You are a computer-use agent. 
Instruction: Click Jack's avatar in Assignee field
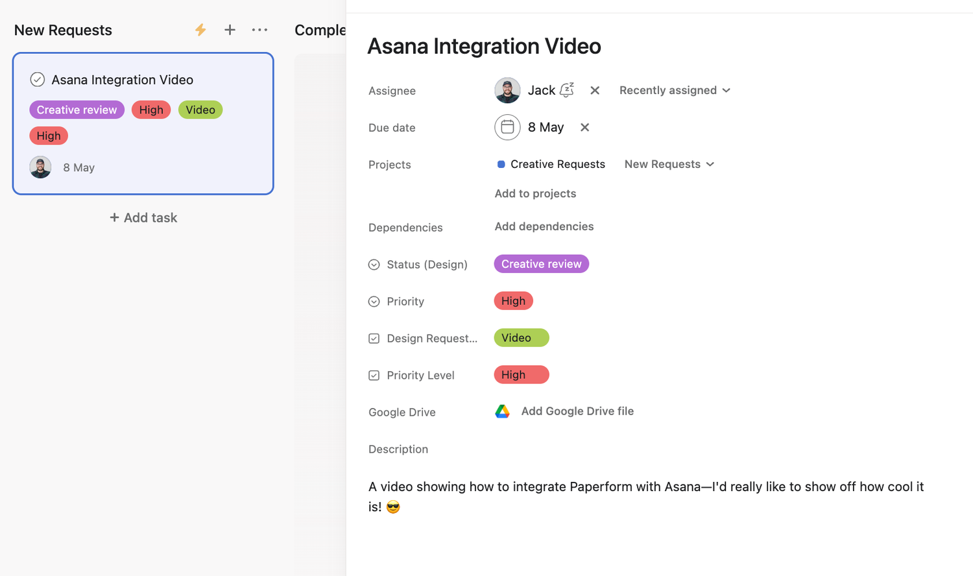[x=507, y=90]
